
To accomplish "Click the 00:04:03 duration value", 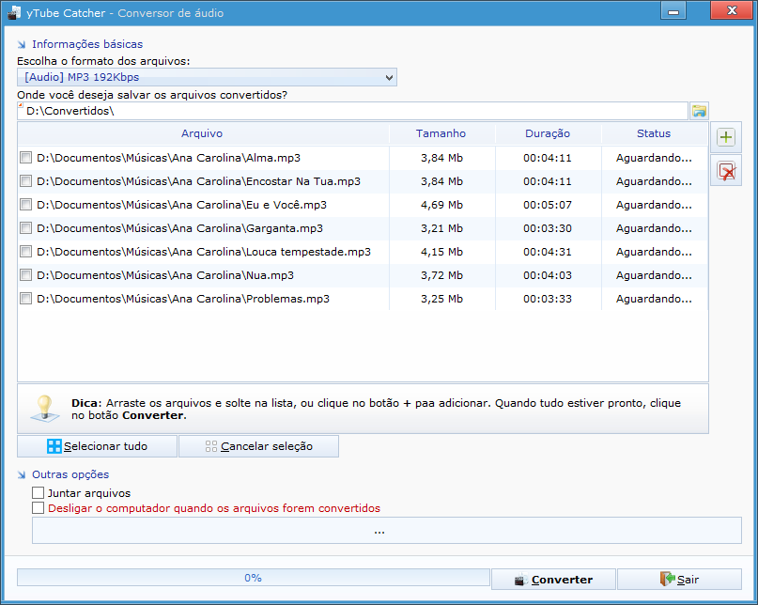I will pyautogui.click(x=548, y=275).
